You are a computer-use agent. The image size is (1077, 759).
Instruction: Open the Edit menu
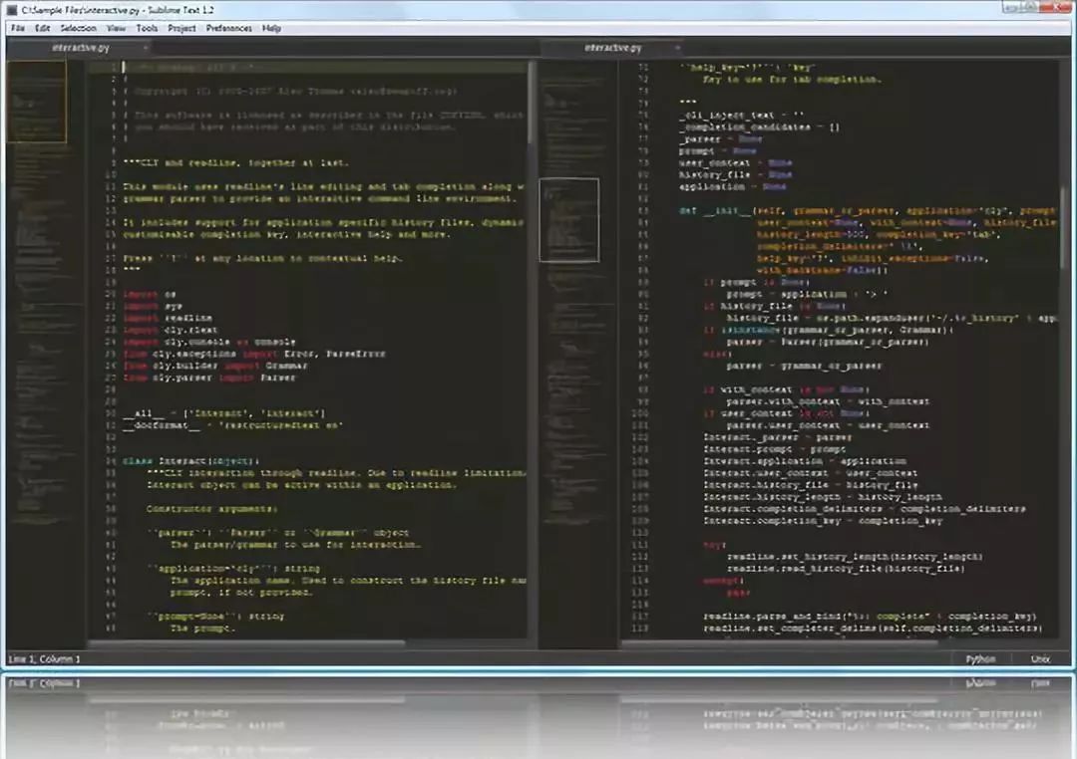(43, 28)
